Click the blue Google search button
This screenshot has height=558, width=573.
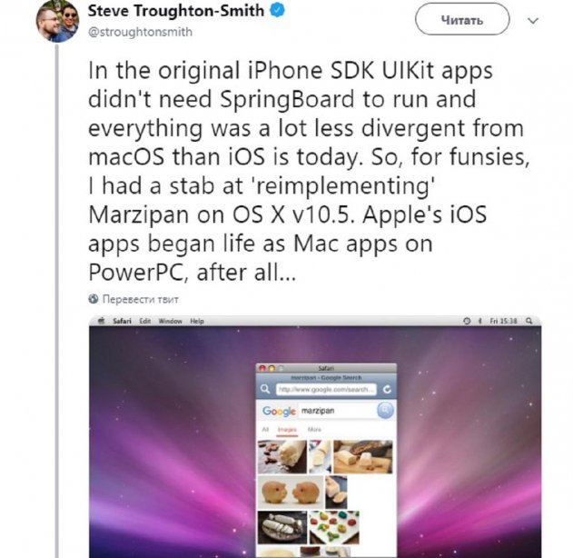(385, 410)
